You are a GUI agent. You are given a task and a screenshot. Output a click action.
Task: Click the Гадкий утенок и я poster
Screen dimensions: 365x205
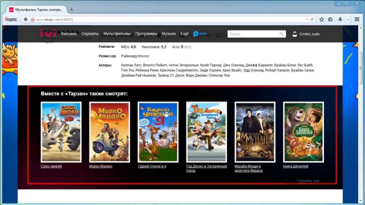[158, 132]
